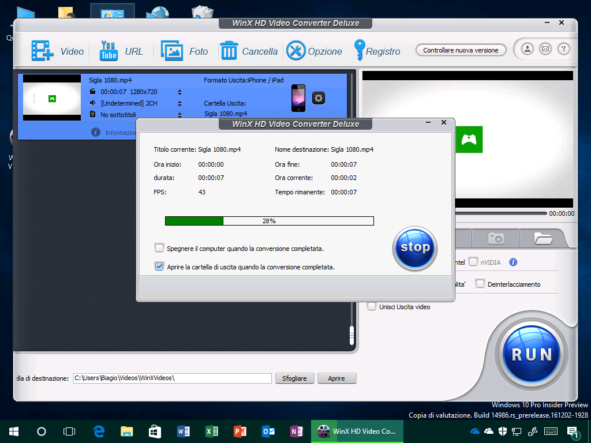Screen dimensions: 591x443
Task: Open the Action Center notification icon
Action: point(573,431)
